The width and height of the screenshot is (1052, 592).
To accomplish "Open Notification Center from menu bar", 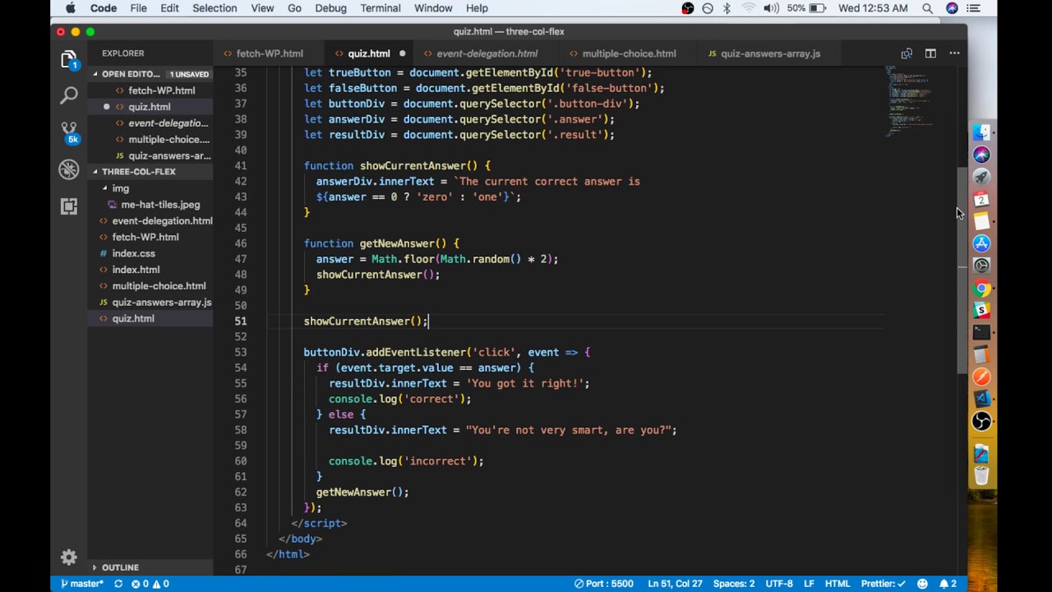I will tap(974, 8).
